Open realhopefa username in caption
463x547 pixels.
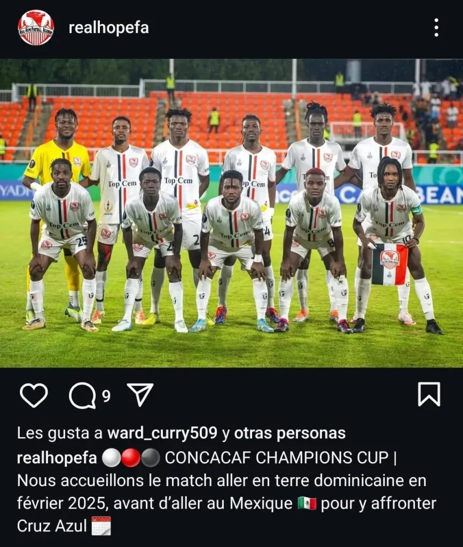click(57, 458)
